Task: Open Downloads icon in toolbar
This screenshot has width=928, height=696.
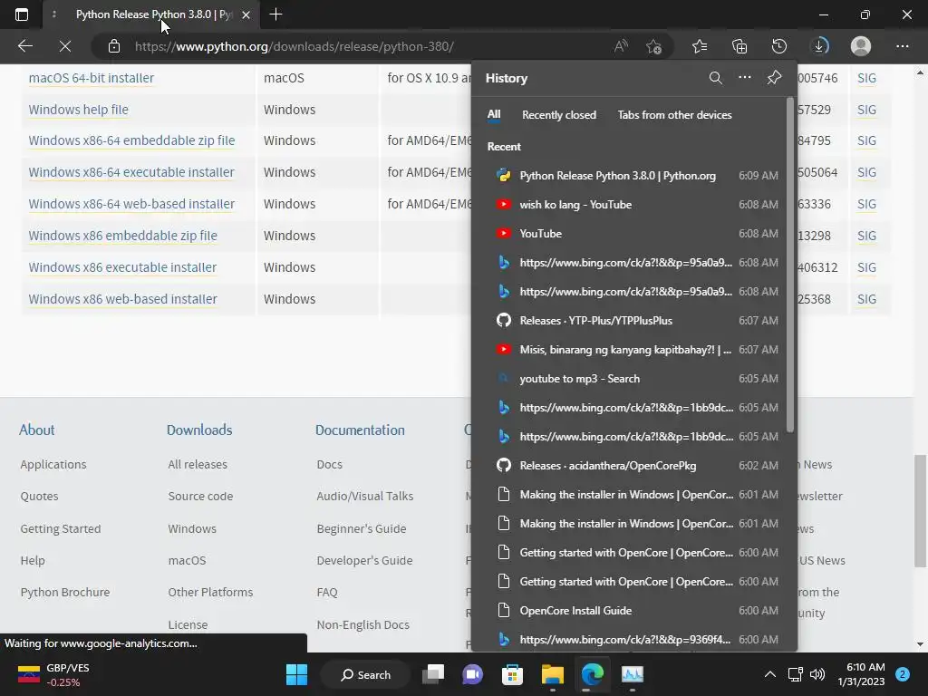Action: coord(819,46)
